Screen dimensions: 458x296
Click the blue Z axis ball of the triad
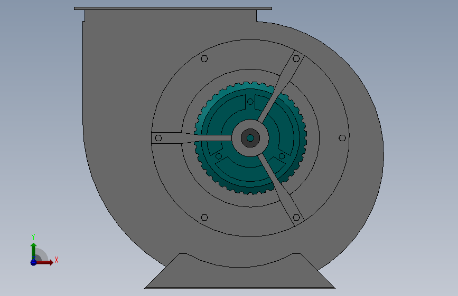coord(33,262)
